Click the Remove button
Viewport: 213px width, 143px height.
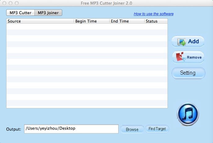pos(188,57)
